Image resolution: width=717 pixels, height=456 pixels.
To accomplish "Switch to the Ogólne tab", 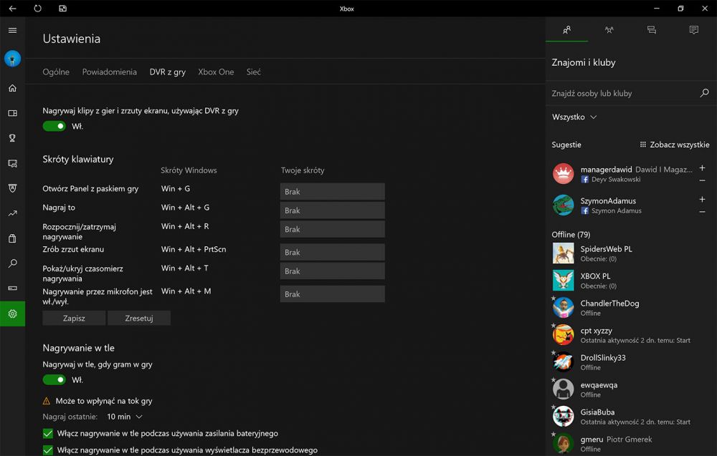I will tap(56, 72).
